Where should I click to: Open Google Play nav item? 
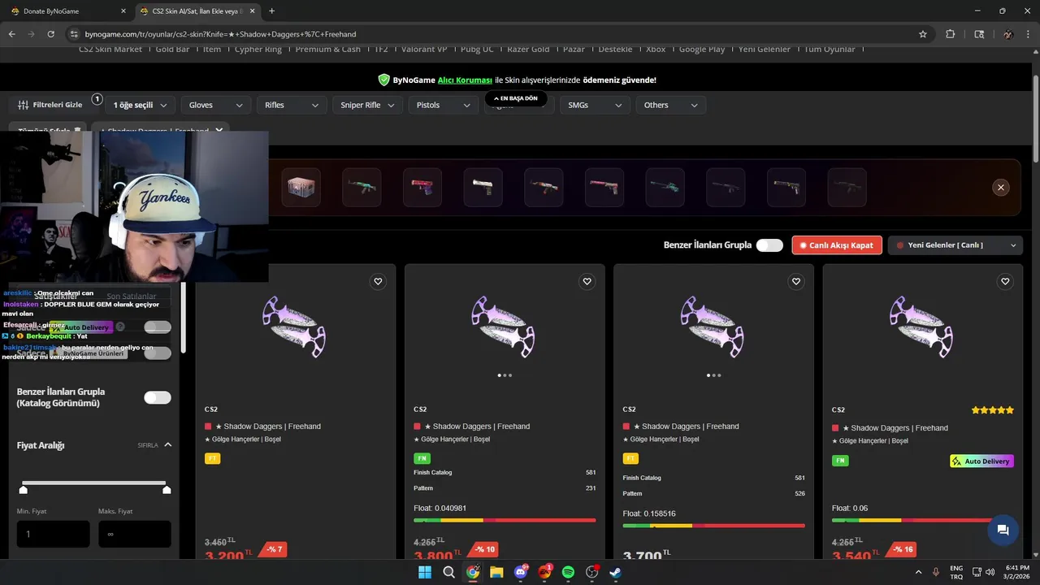point(702,49)
